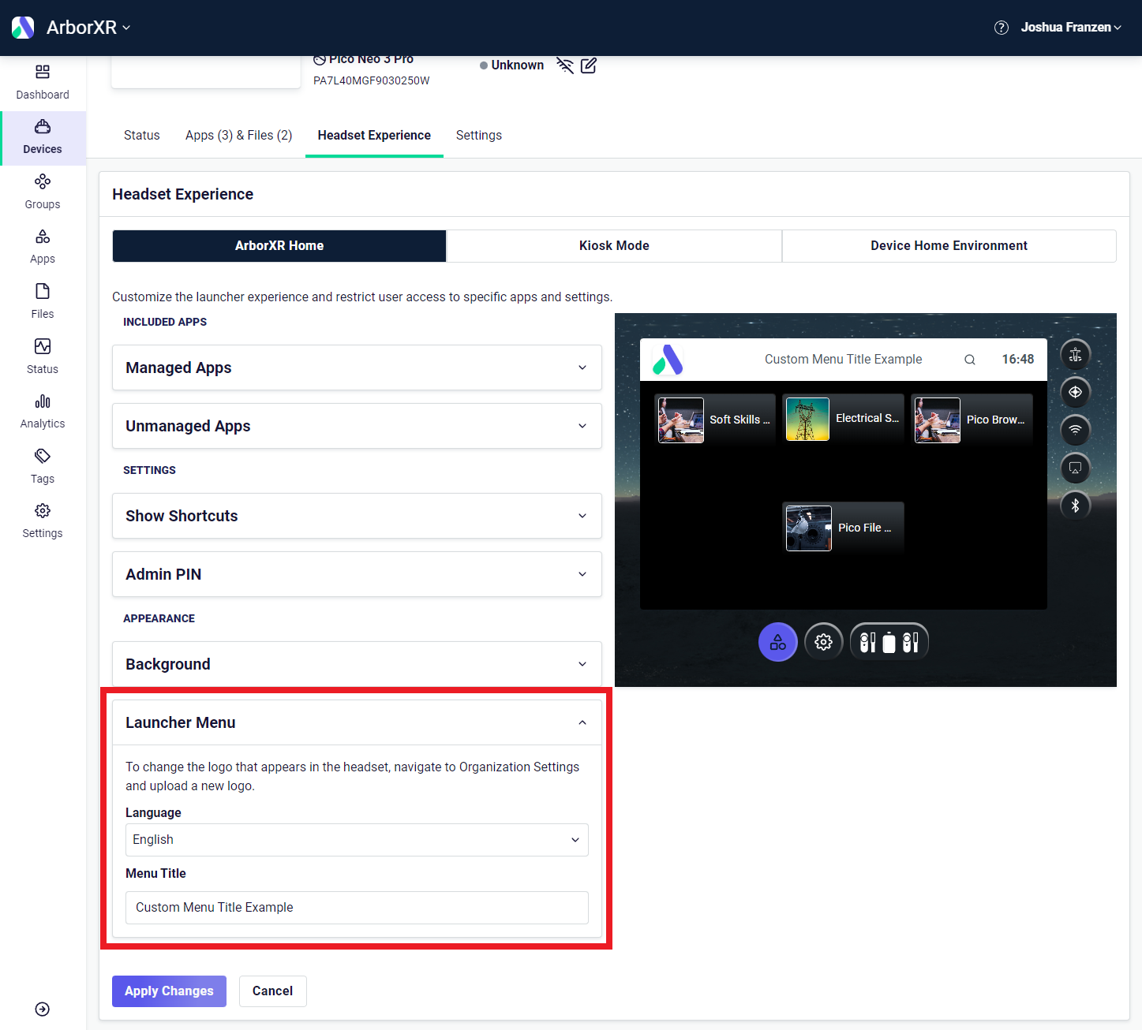The width and height of the screenshot is (1142, 1030).
Task: Open the Devices section in the sidebar
Action: (x=42, y=138)
